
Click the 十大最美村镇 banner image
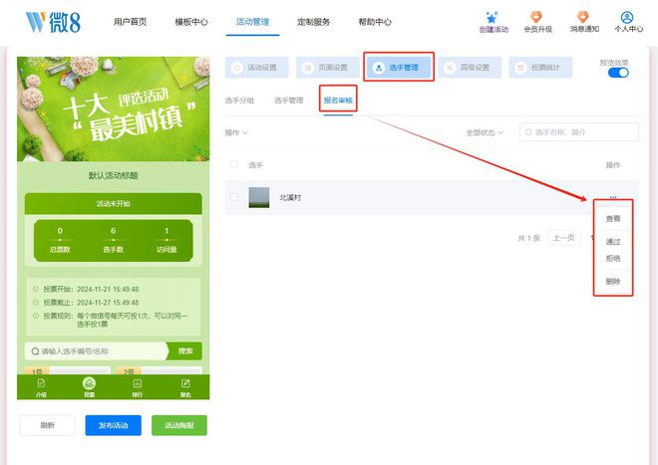point(114,109)
